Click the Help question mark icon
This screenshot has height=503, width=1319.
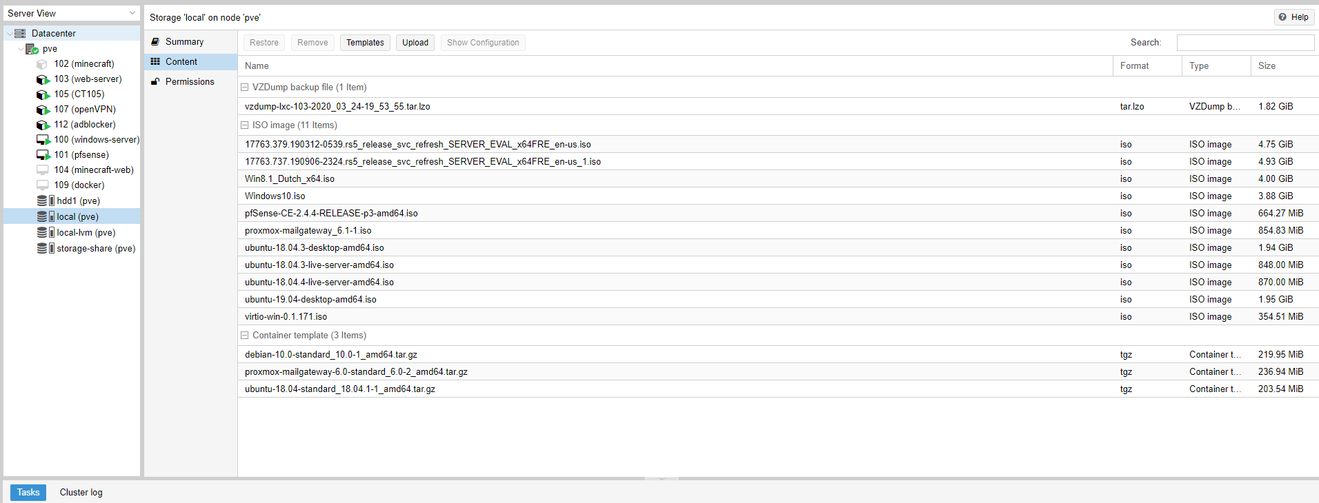coord(1282,17)
